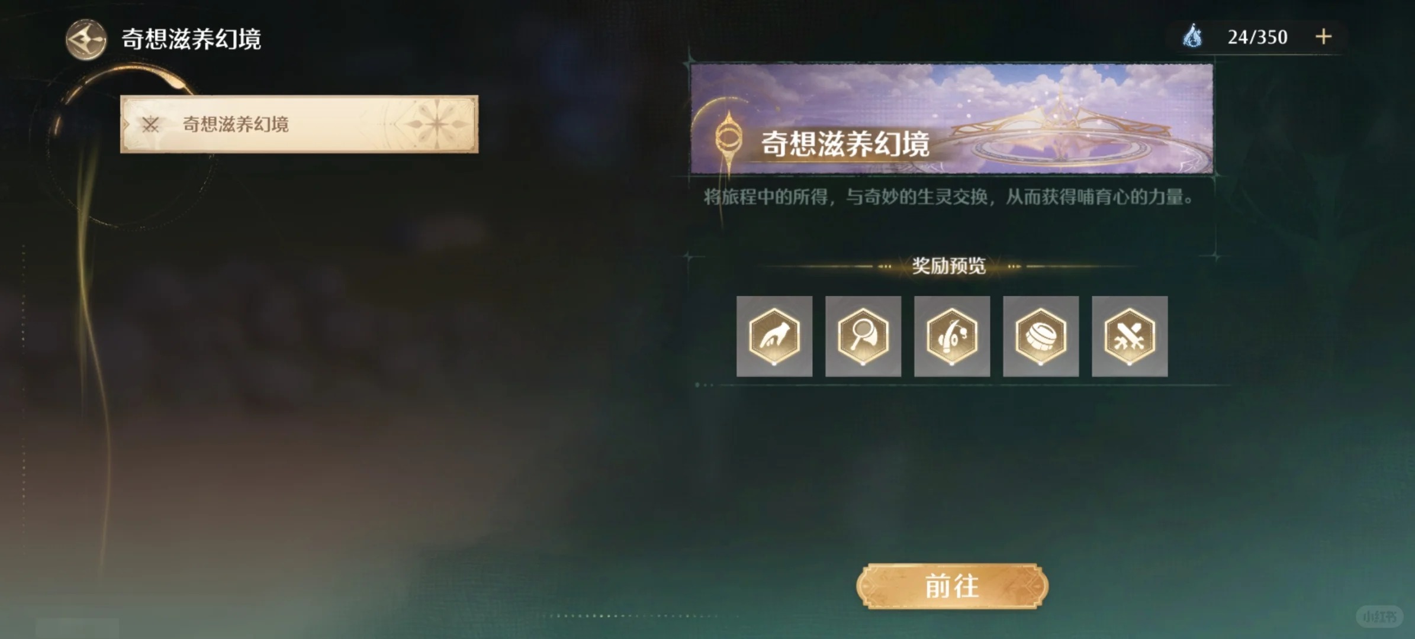Open the 奇想滋养幻境 purple sky banner

(x=952, y=119)
